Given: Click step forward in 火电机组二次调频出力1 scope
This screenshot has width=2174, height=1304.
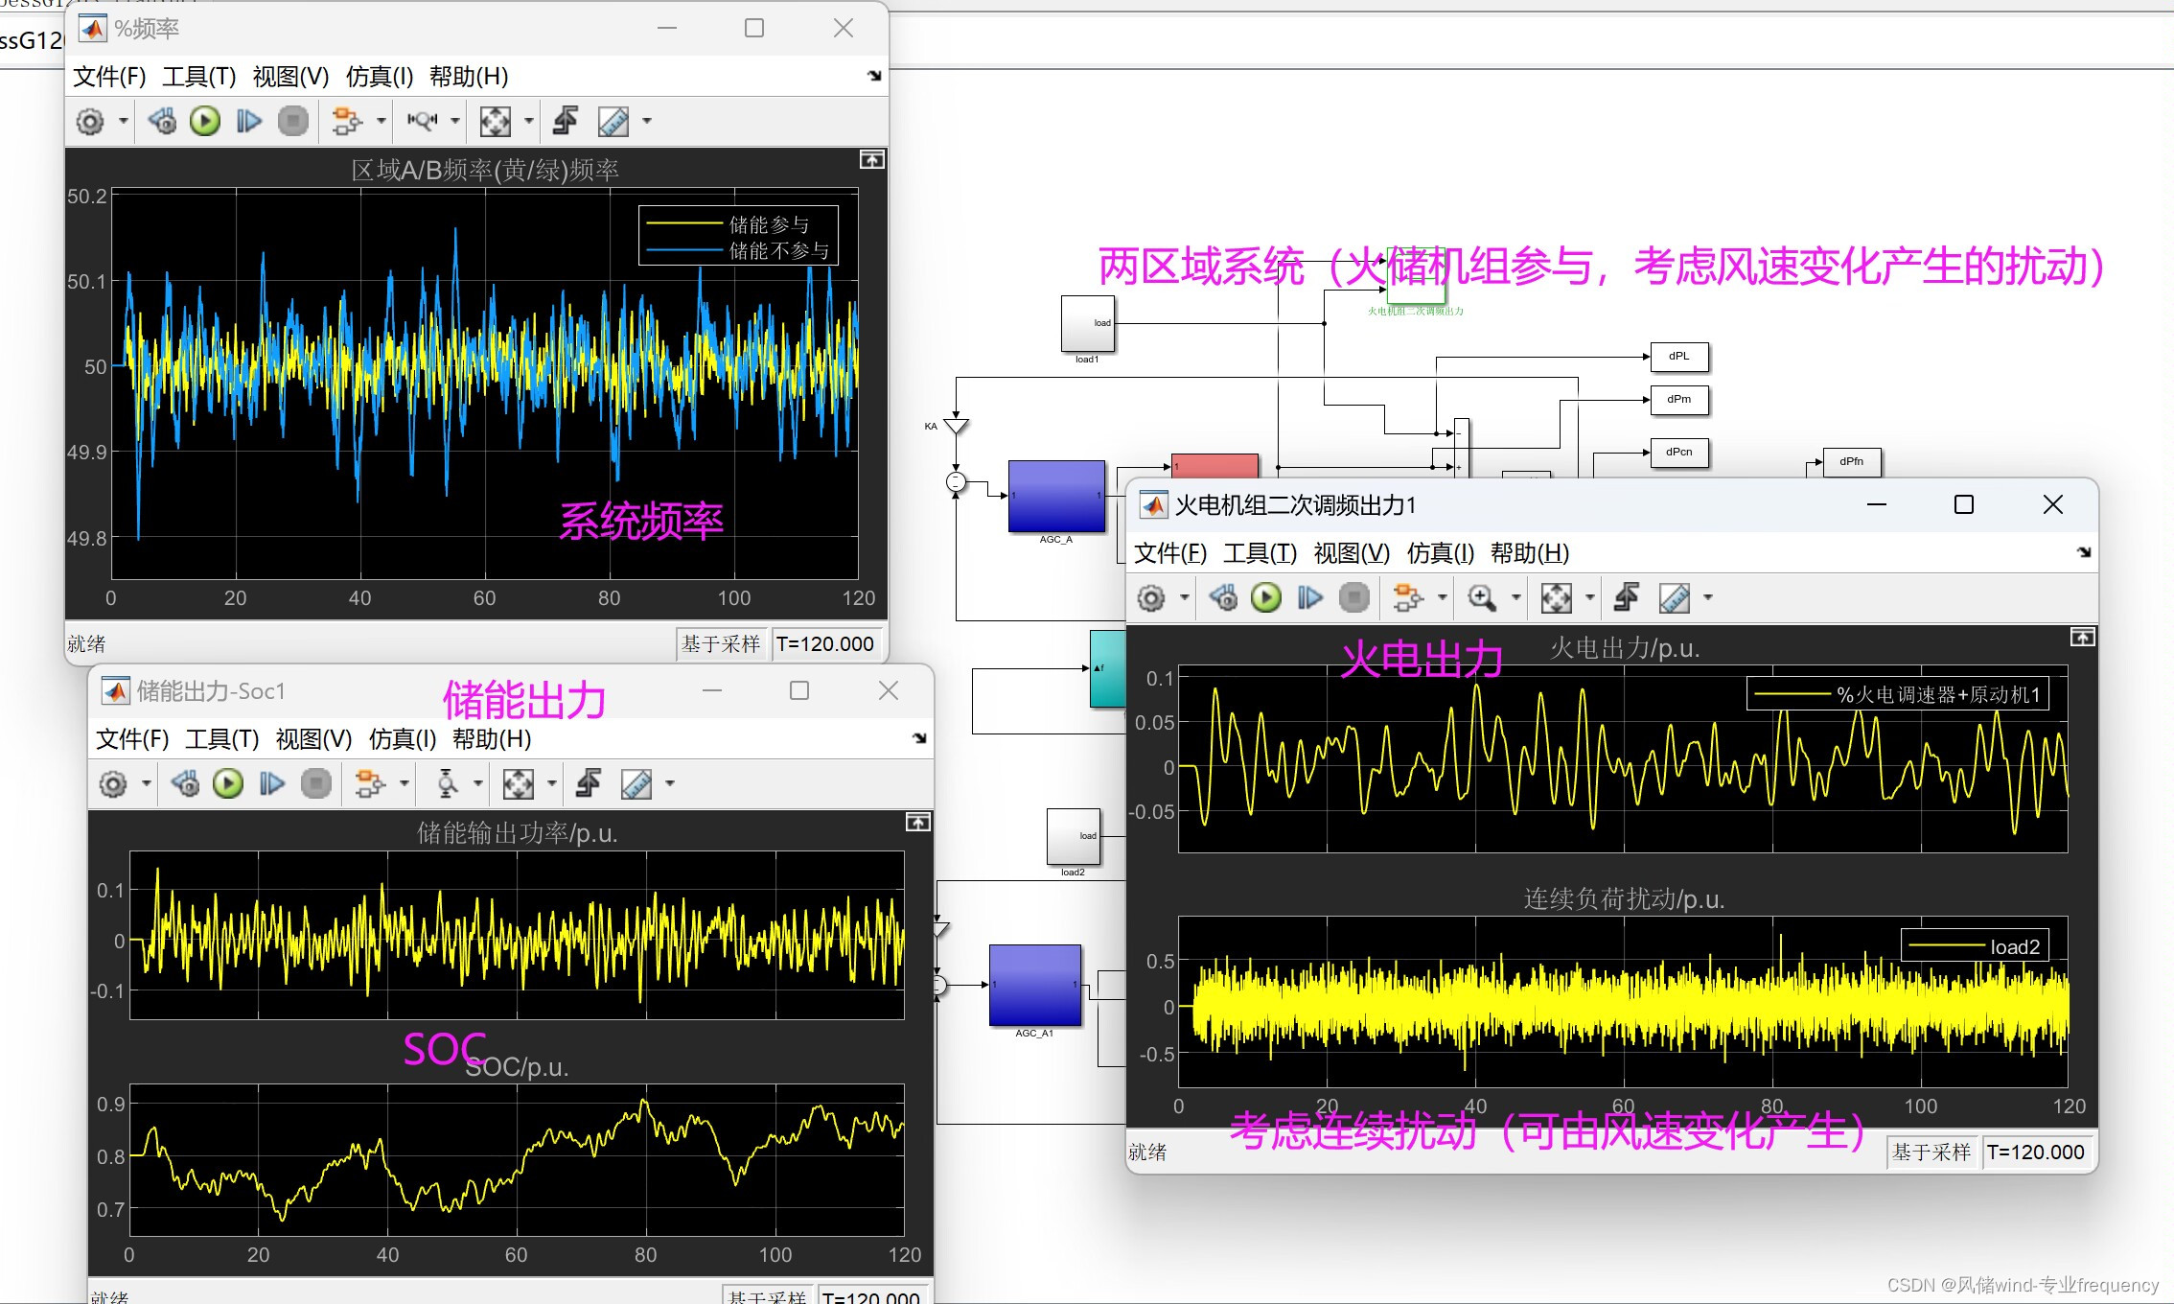Looking at the screenshot, I should 1310,599.
